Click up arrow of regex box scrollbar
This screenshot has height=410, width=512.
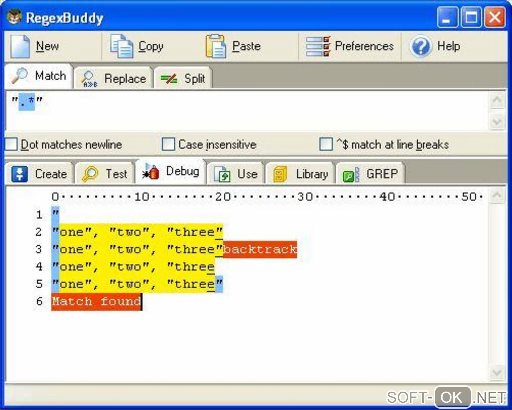(497, 100)
